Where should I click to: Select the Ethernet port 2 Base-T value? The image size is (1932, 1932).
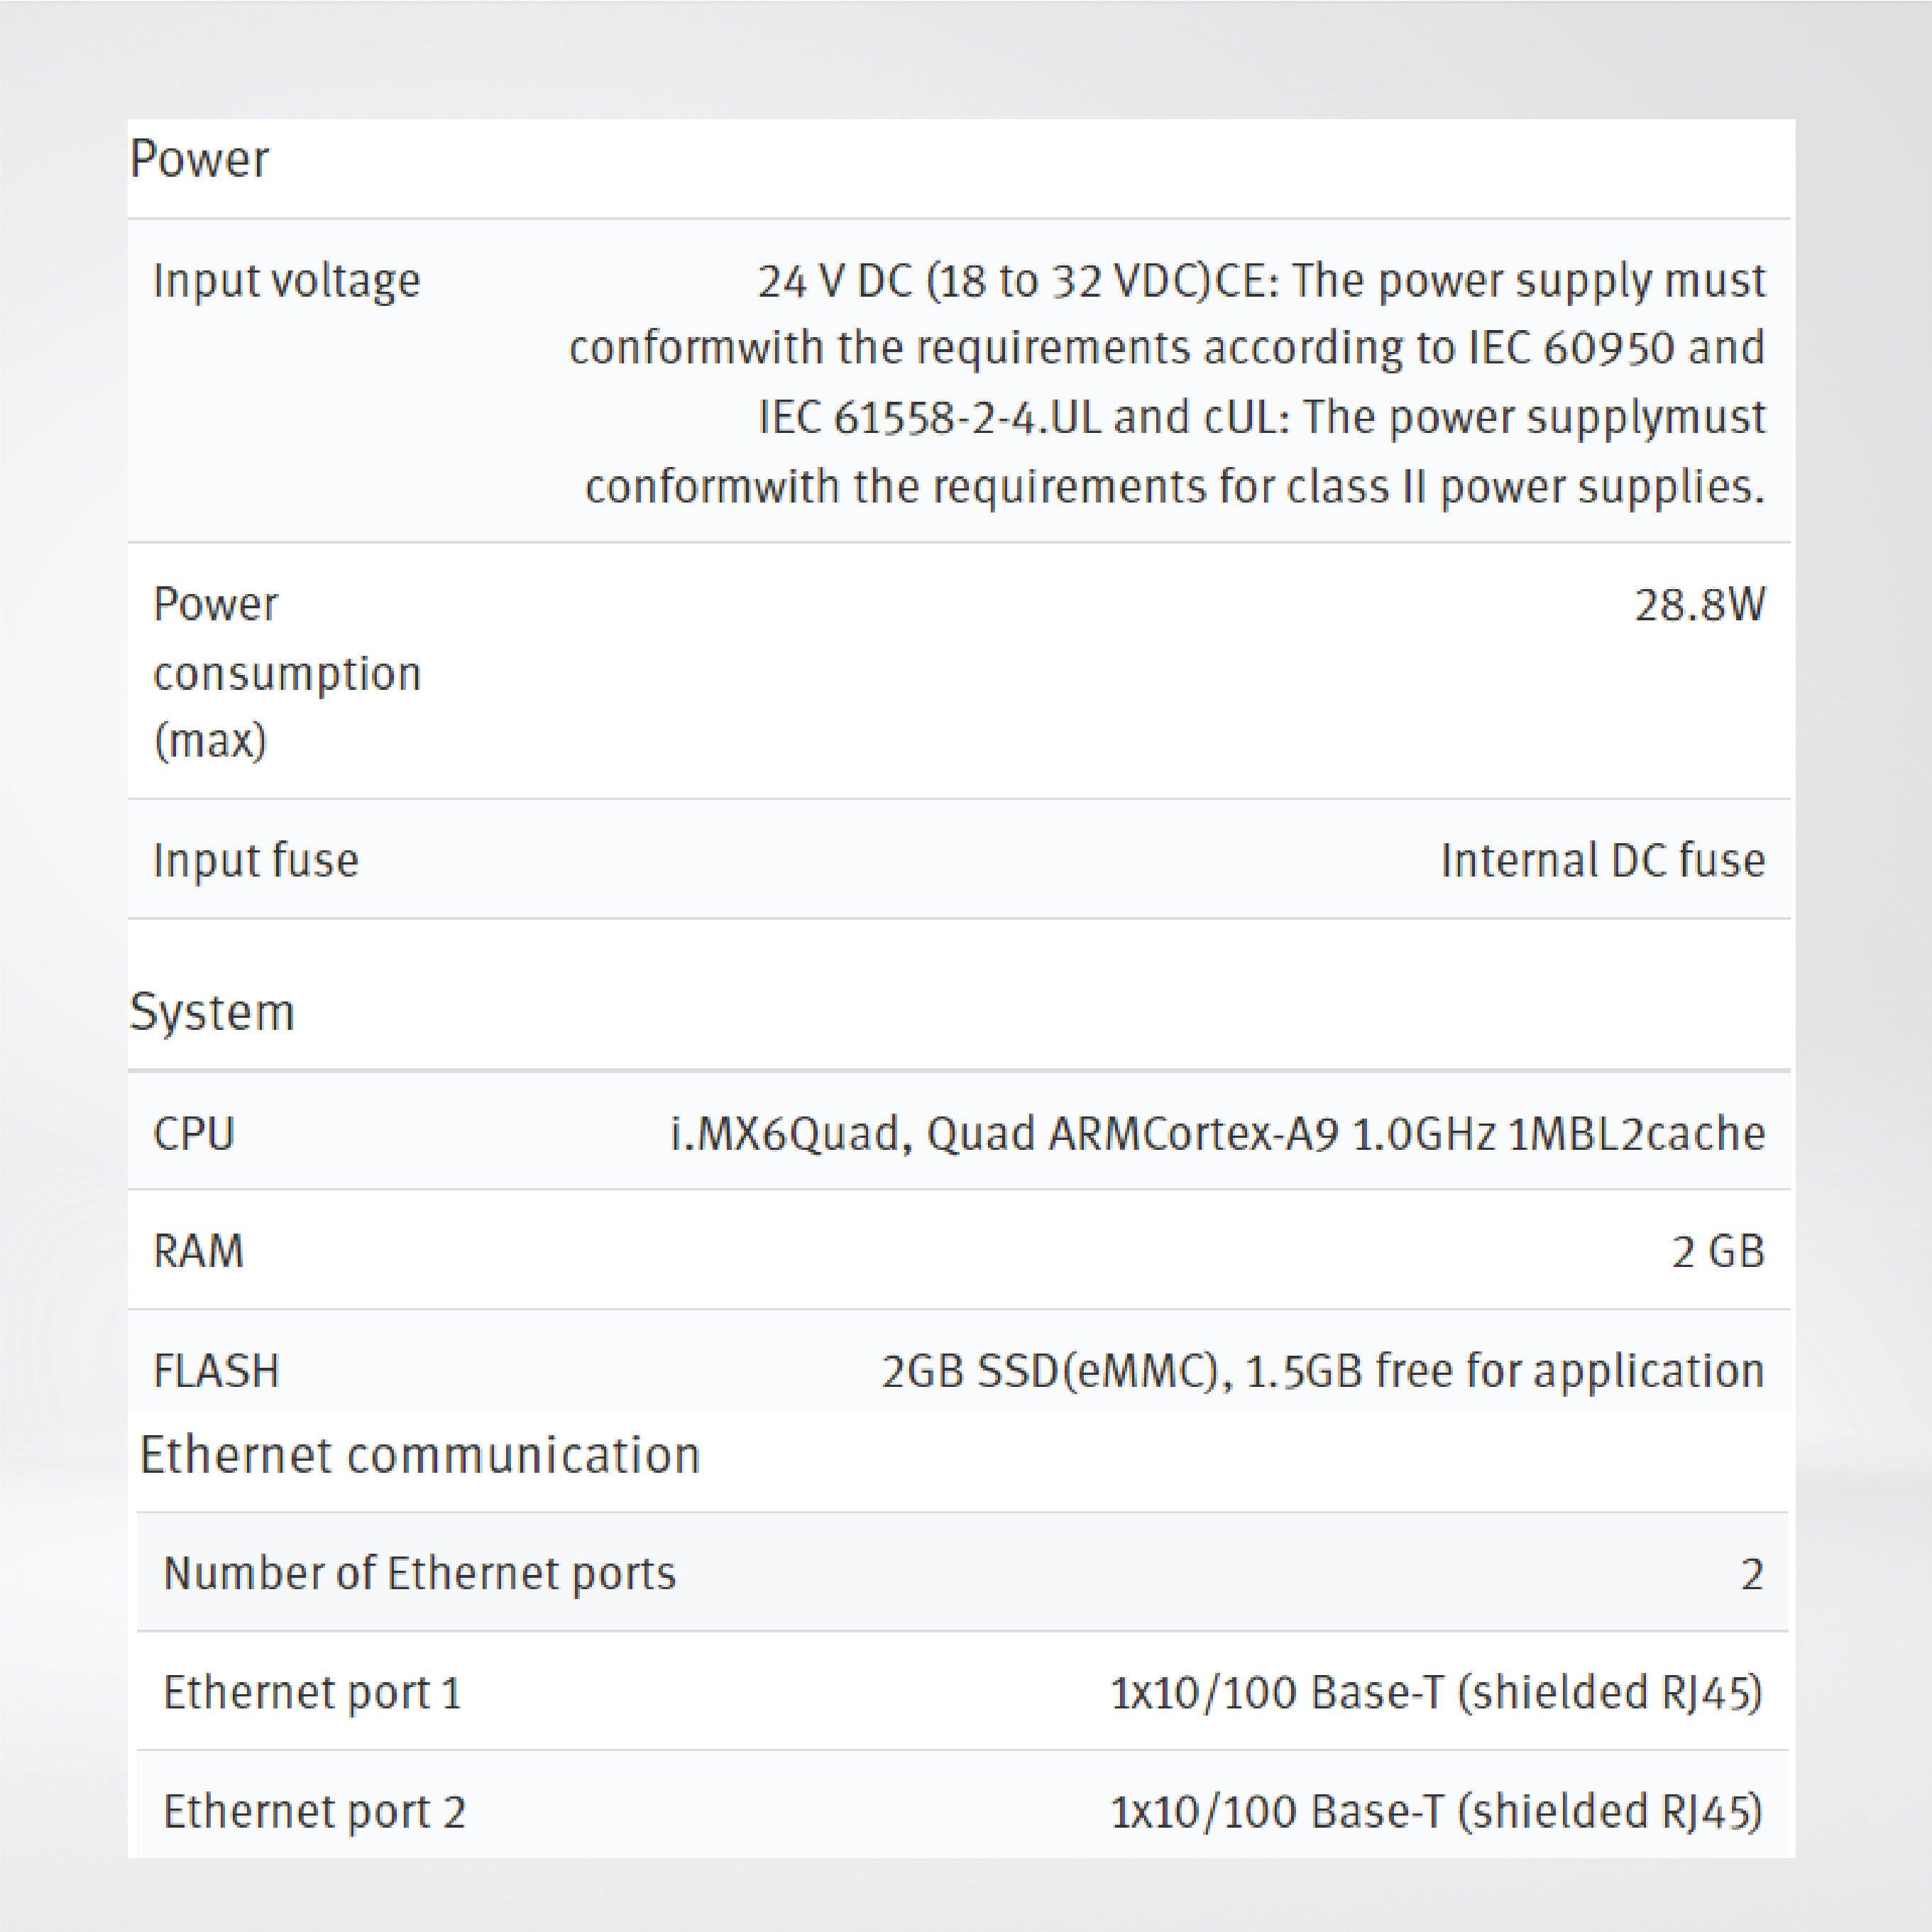point(1436,1811)
